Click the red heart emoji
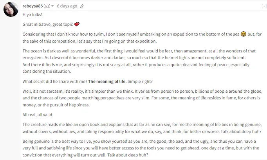Viewport: 267px width, 160px height. point(77,24)
